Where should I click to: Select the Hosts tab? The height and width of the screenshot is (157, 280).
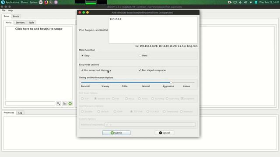point(8,22)
